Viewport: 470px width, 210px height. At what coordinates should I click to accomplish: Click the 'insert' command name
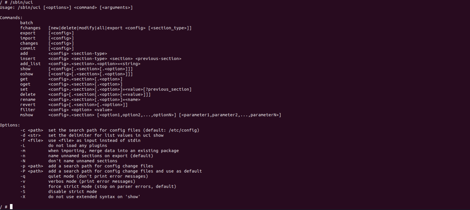(x=28, y=59)
